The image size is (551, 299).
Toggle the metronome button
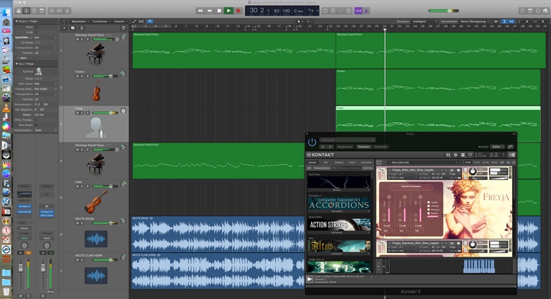coord(366,11)
